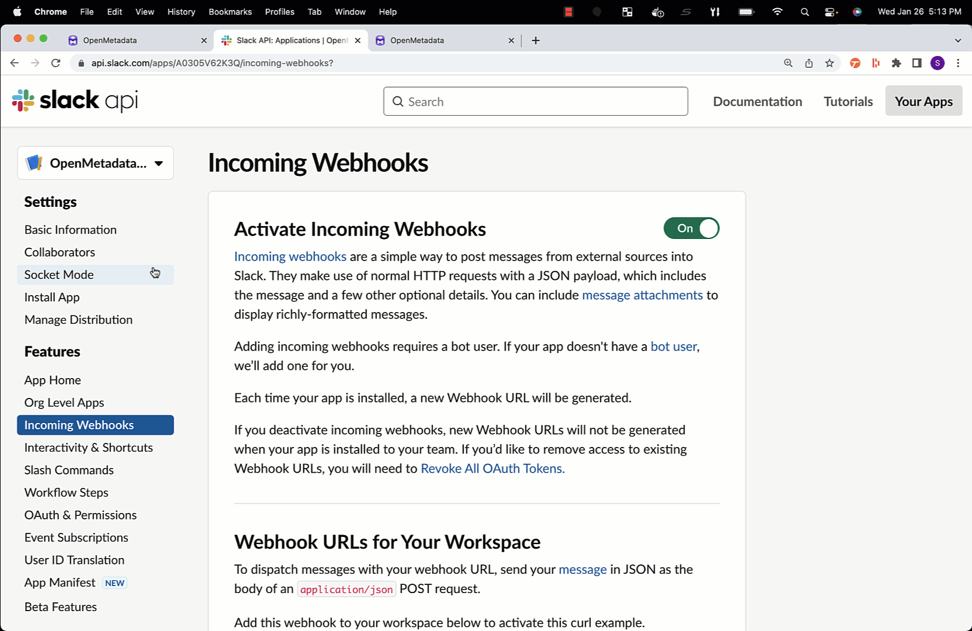The image size is (972, 631).
Task: Open Your Apps
Action: pyautogui.click(x=923, y=100)
